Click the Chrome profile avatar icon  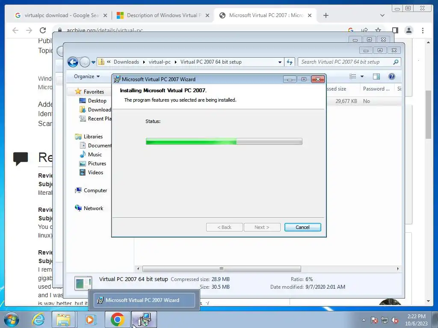(408, 30)
